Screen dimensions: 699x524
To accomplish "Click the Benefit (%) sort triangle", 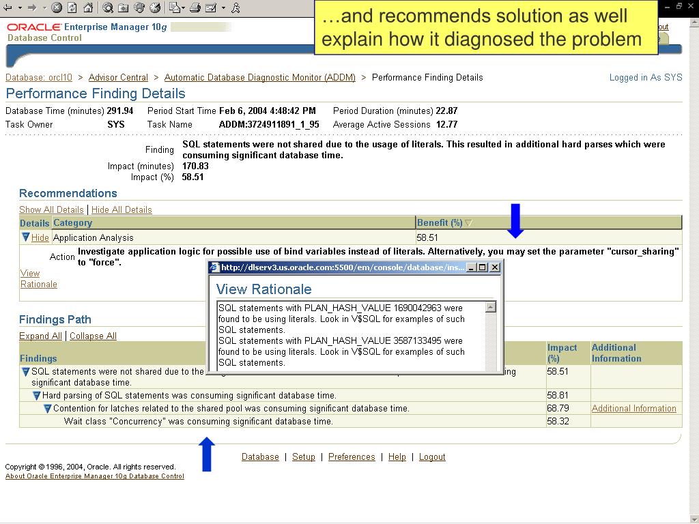I will coord(468,223).
